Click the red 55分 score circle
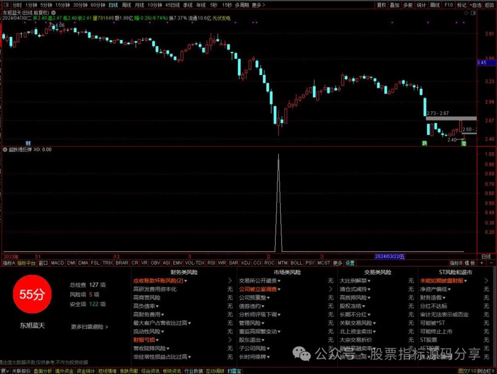The height and width of the screenshot is (374, 497). point(32,294)
